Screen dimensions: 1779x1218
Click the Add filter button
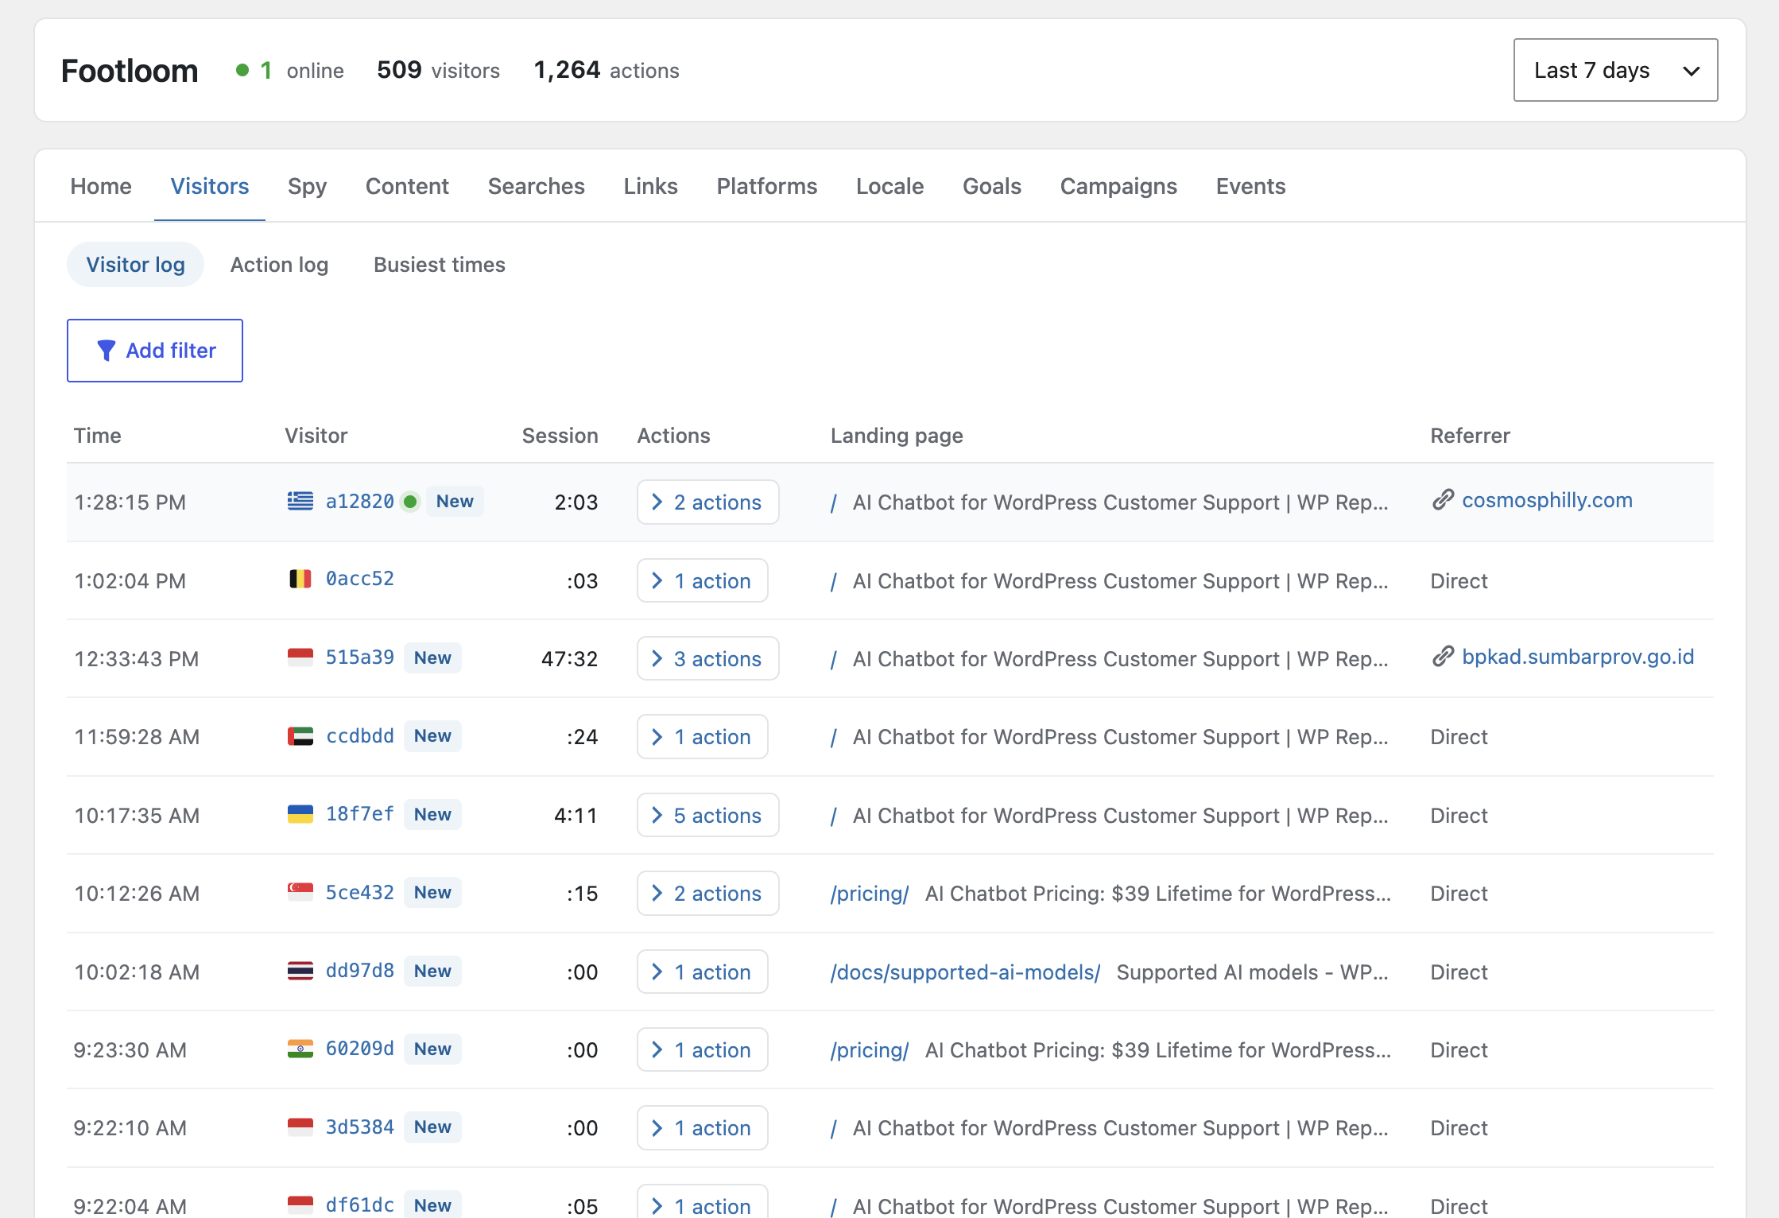(155, 351)
